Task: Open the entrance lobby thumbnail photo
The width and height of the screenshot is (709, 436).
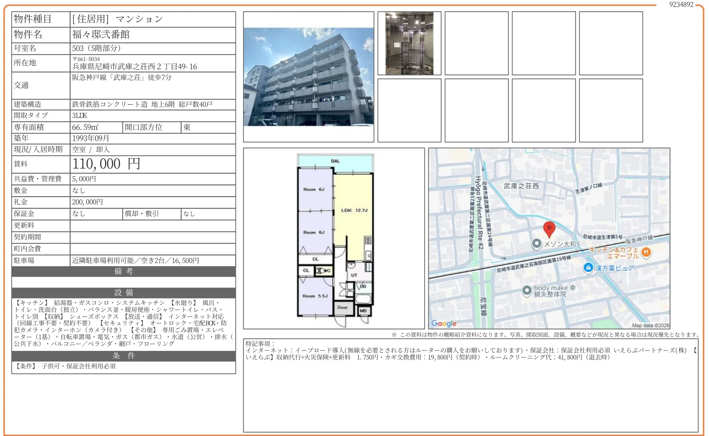Action: pyautogui.click(x=409, y=43)
